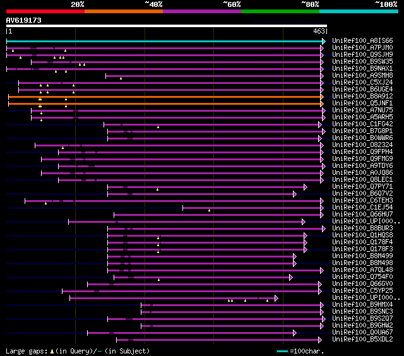Select the UniRef100_Q1HQS8 label
The width and height of the screenshot is (404, 356).
coord(362,235)
